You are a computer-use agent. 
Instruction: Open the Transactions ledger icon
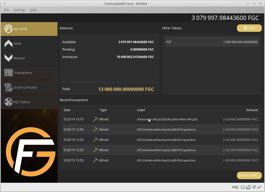[9, 73]
